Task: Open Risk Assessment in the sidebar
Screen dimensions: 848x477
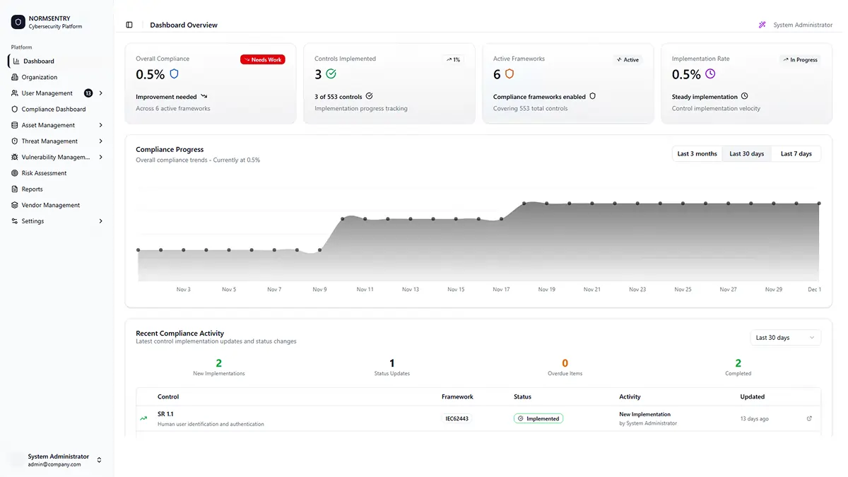Action: [57, 173]
